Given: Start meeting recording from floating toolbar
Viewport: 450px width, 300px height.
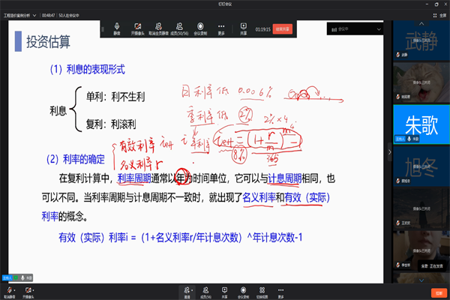Looking at the screenshot, I should (200, 29).
